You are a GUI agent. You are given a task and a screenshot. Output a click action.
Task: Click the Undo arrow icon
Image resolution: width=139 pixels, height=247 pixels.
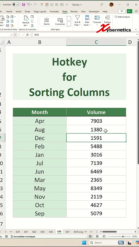coord(28,4)
